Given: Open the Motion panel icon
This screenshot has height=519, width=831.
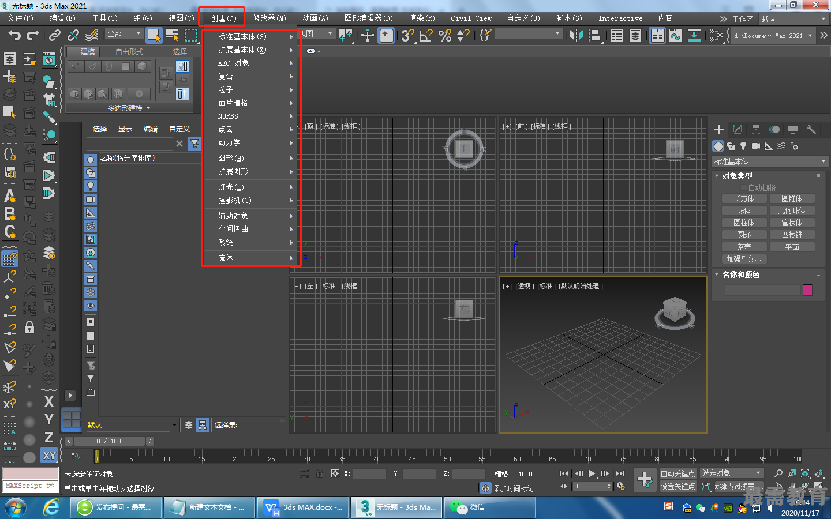Looking at the screenshot, I should pos(774,129).
